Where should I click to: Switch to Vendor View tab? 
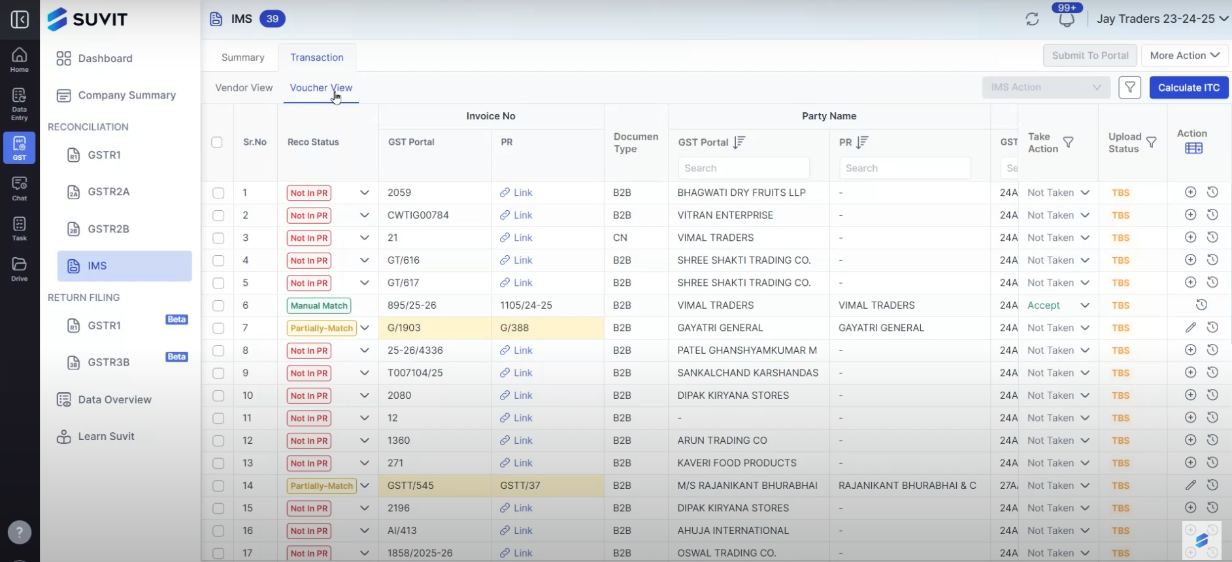coord(244,87)
